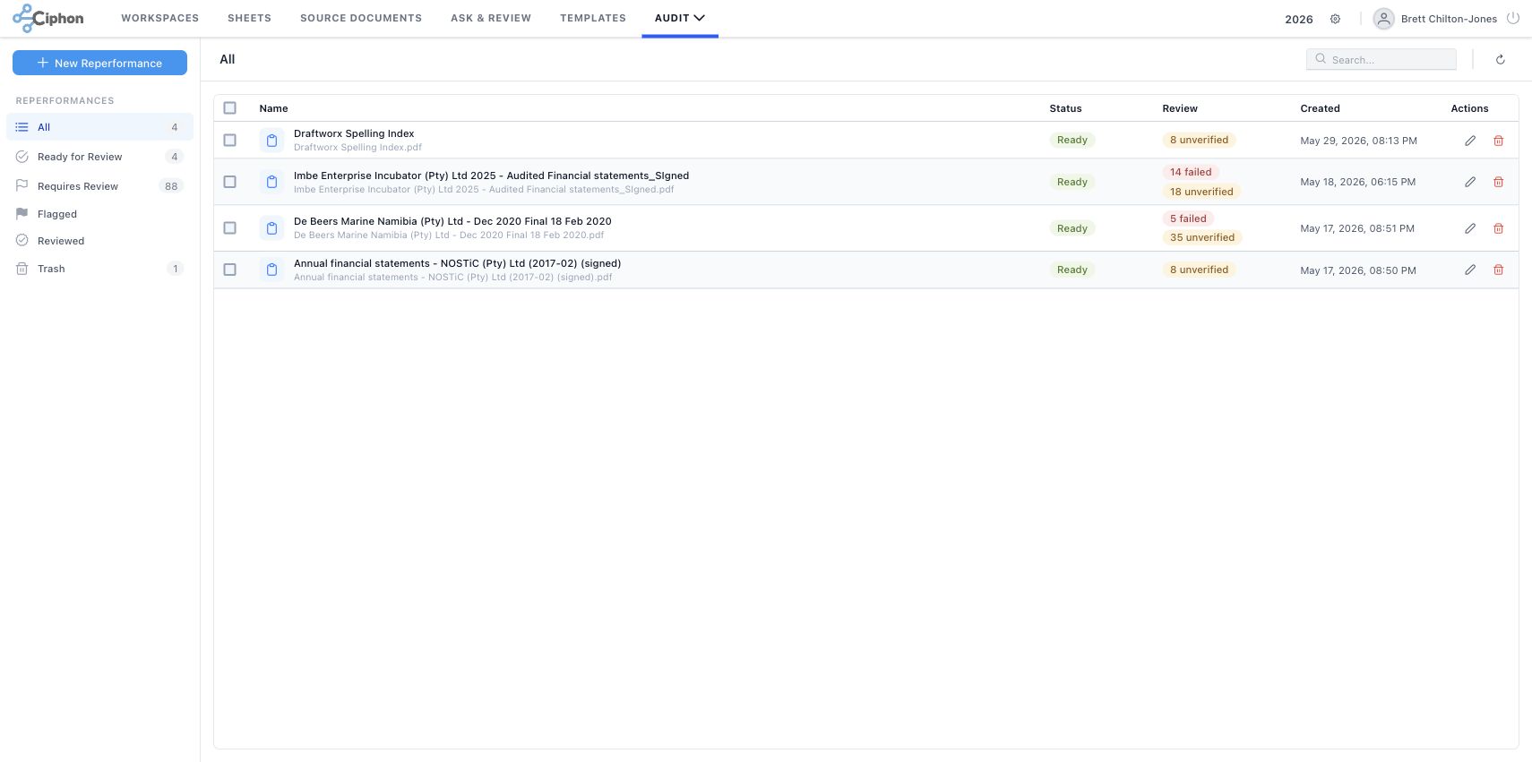This screenshot has width=1532, height=762.
Task: Click Ready status badge for Draftworx row
Action: (1072, 140)
